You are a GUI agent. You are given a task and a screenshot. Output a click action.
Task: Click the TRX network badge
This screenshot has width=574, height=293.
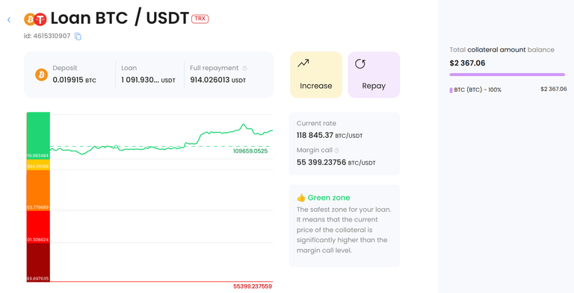click(200, 19)
